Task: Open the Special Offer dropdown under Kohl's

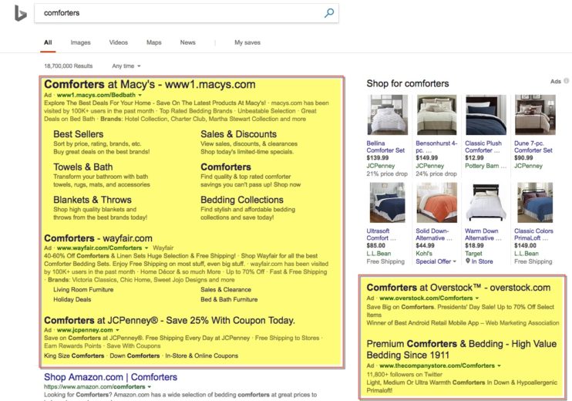Action: pos(436,261)
